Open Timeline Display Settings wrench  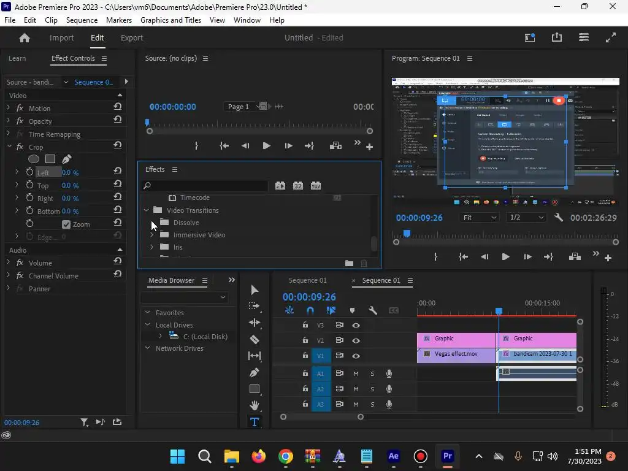click(373, 310)
